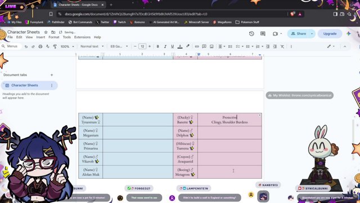Open the numbered list dropdown
Viewport: 360px width, 203px height.
click(259, 46)
